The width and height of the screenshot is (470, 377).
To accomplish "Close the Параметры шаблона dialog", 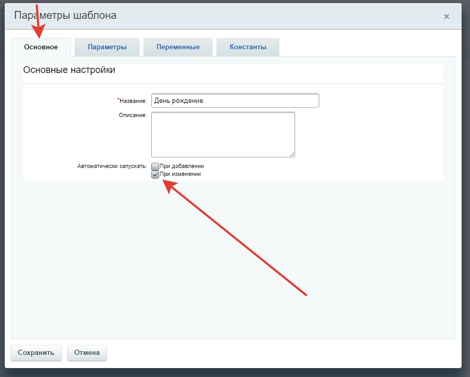I will 446,17.
